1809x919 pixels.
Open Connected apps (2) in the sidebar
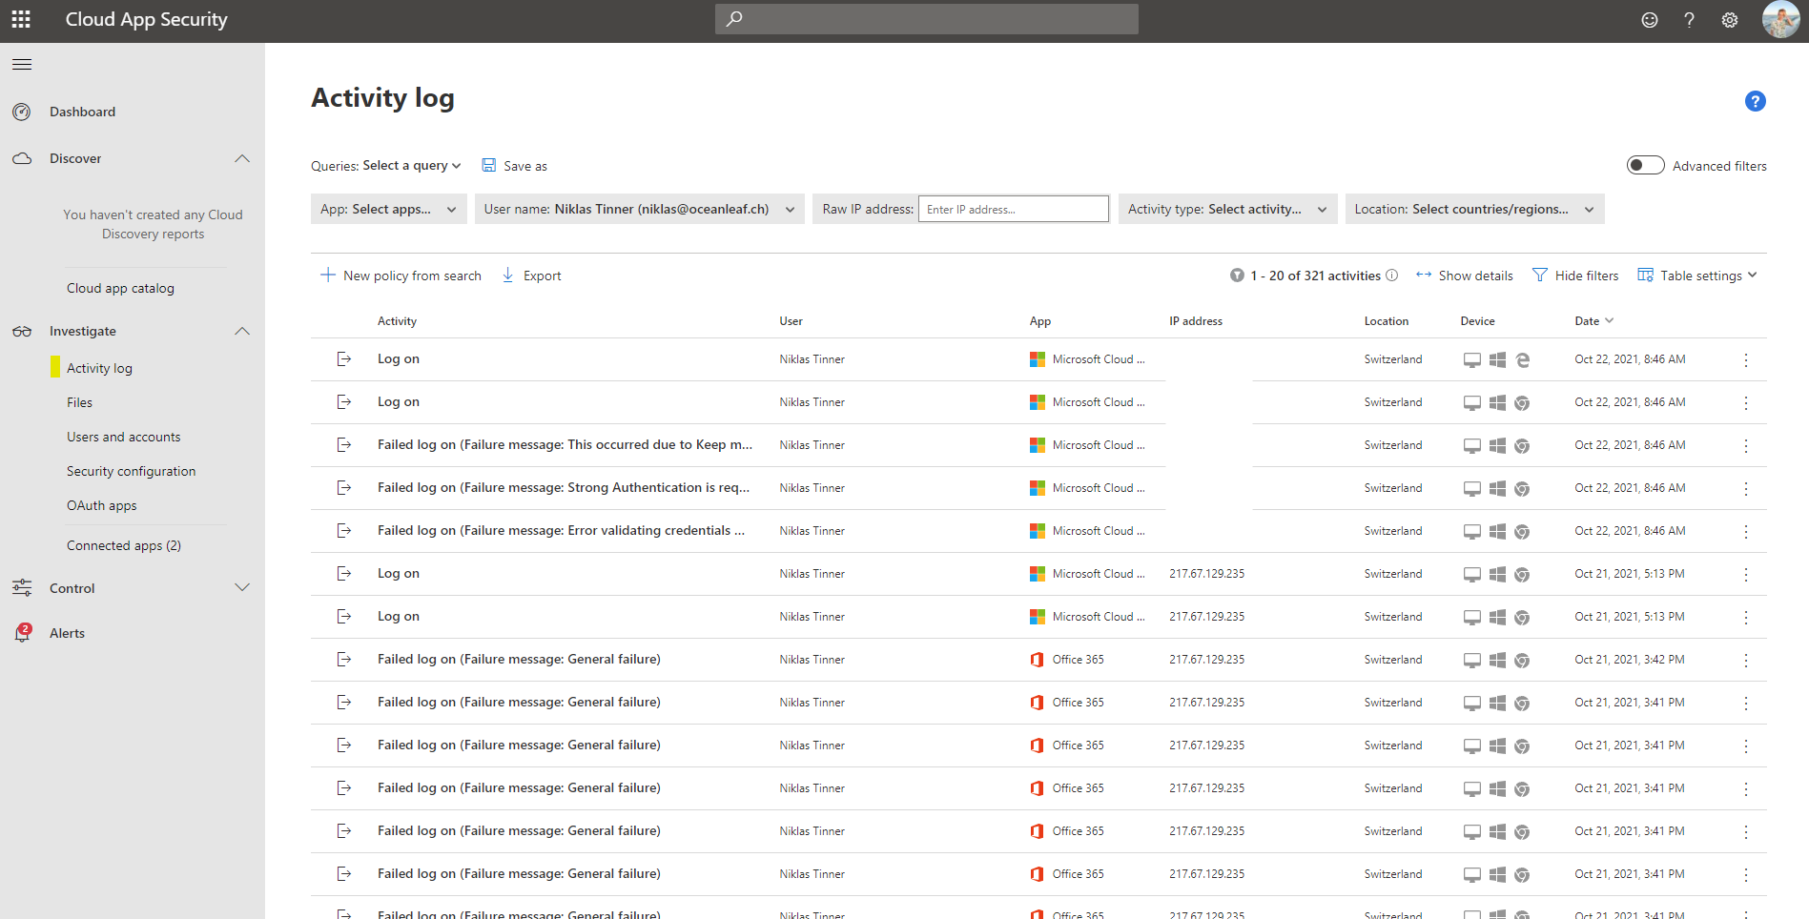(123, 545)
